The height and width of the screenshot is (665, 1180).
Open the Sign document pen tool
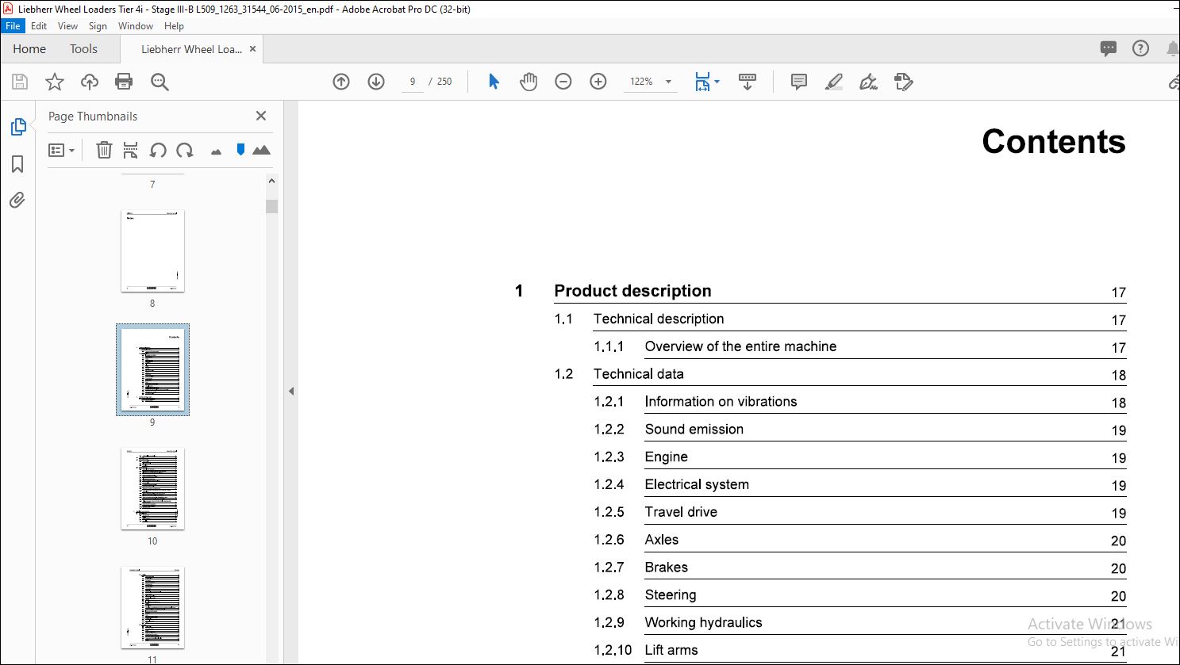click(x=869, y=82)
